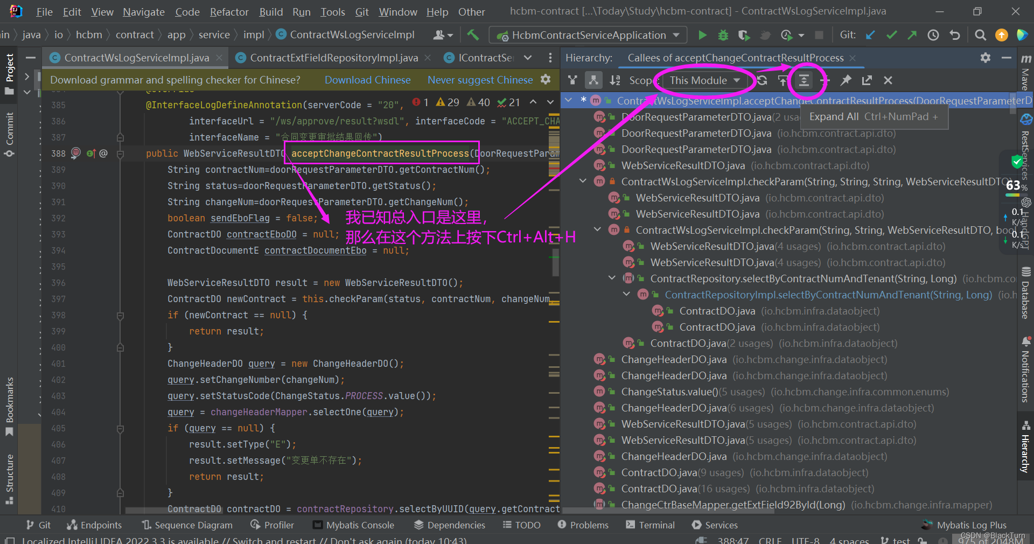This screenshot has width=1034, height=544.
Task: Select ContractWsLogServiceImpl.java editor tab
Action: (x=137, y=58)
